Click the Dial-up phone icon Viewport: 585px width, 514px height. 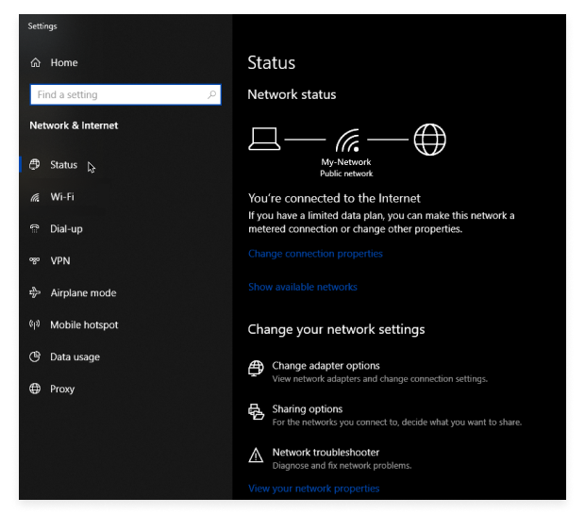point(36,229)
